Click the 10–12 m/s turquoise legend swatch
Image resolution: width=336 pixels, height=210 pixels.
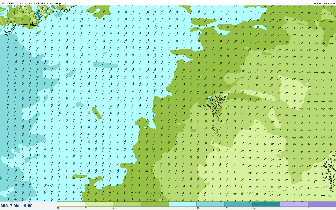tap(211, 204)
